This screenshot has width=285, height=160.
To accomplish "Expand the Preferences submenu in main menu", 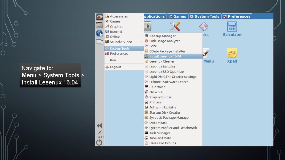I will (x=124, y=54).
